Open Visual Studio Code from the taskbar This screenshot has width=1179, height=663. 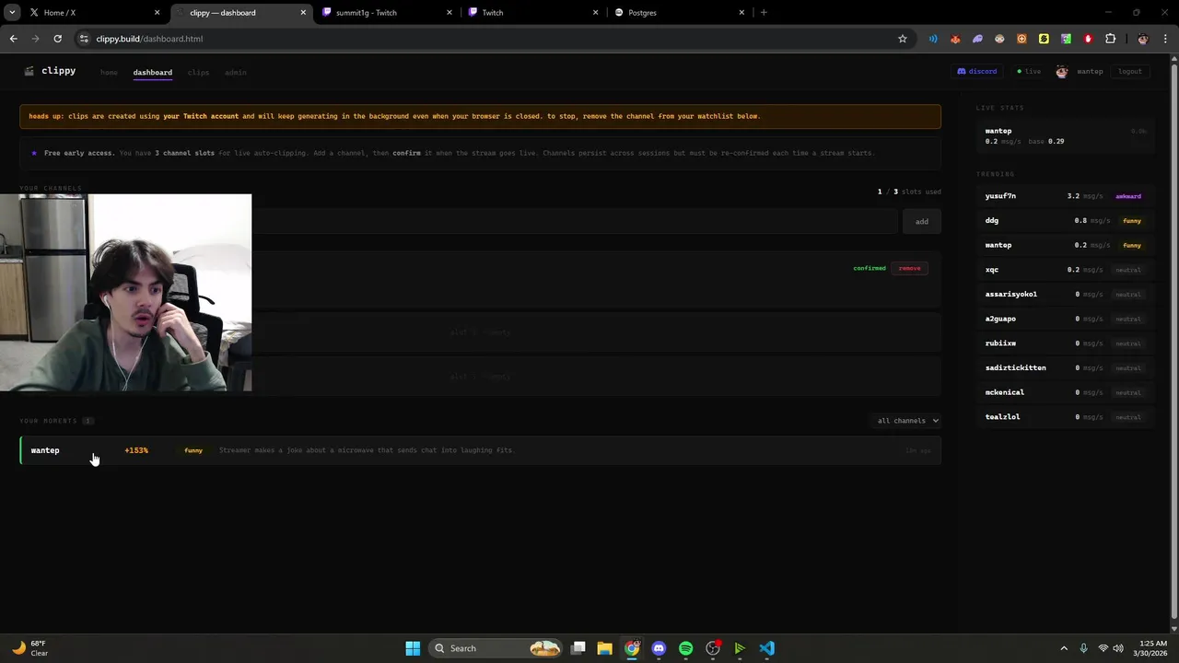(x=766, y=648)
